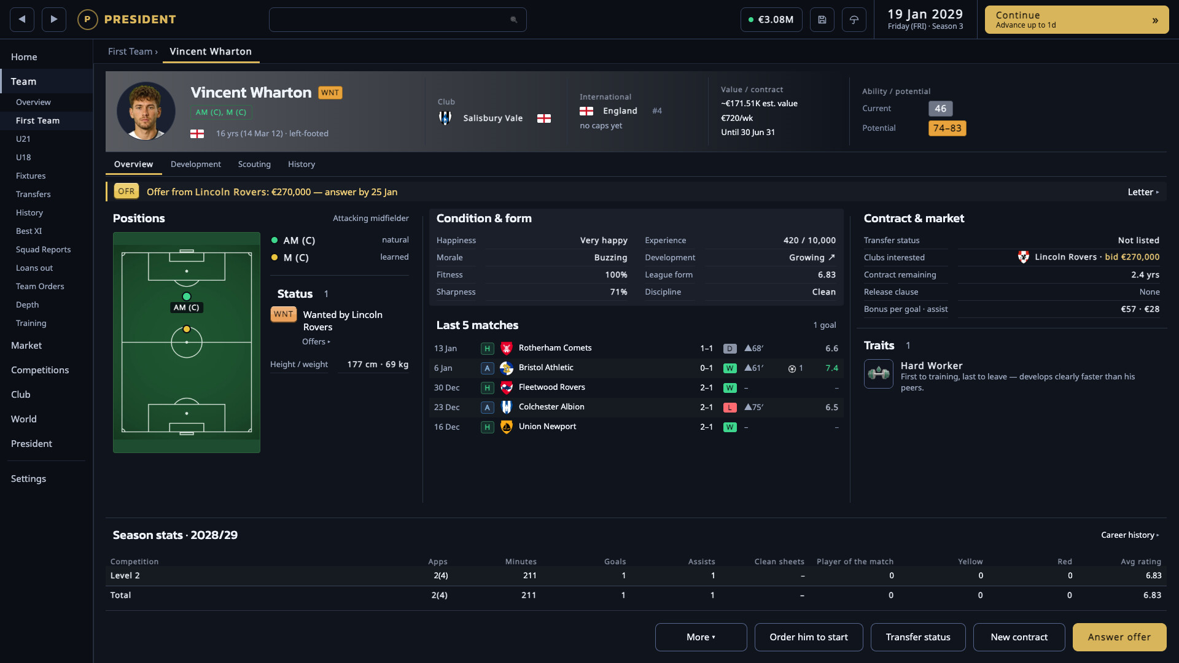
Task: Click the New contract button
Action: click(1019, 637)
